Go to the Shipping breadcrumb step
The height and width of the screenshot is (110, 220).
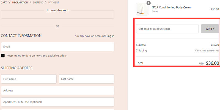(38, 2)
